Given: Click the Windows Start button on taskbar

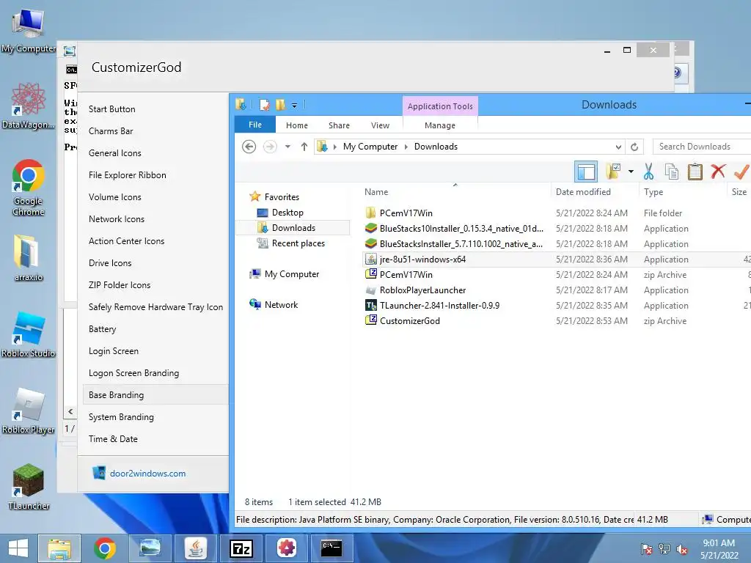Looking at the screenshot, I should click(x=18, y=548).
